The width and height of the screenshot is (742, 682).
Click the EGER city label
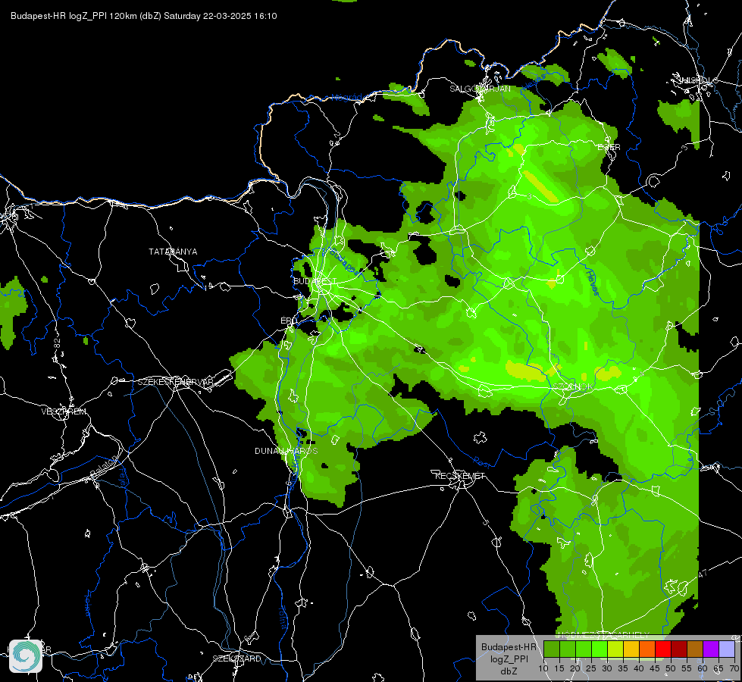[609, 147]
